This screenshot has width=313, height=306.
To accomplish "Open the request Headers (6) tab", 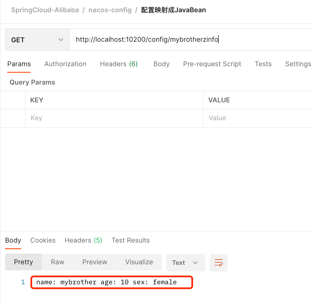I will coord(119,64).
